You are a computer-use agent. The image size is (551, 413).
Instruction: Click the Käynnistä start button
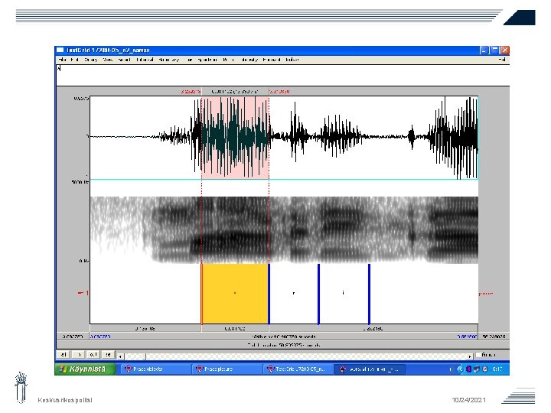86,369
